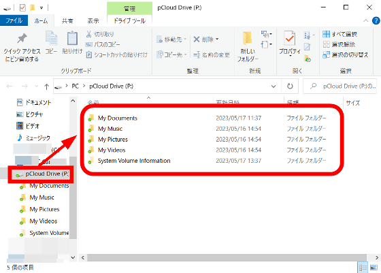Image resolution: width=381 pixels, height=273 pixels.
Task: Click the horizontal scrollbar left arrow
Action: (83, 258)
